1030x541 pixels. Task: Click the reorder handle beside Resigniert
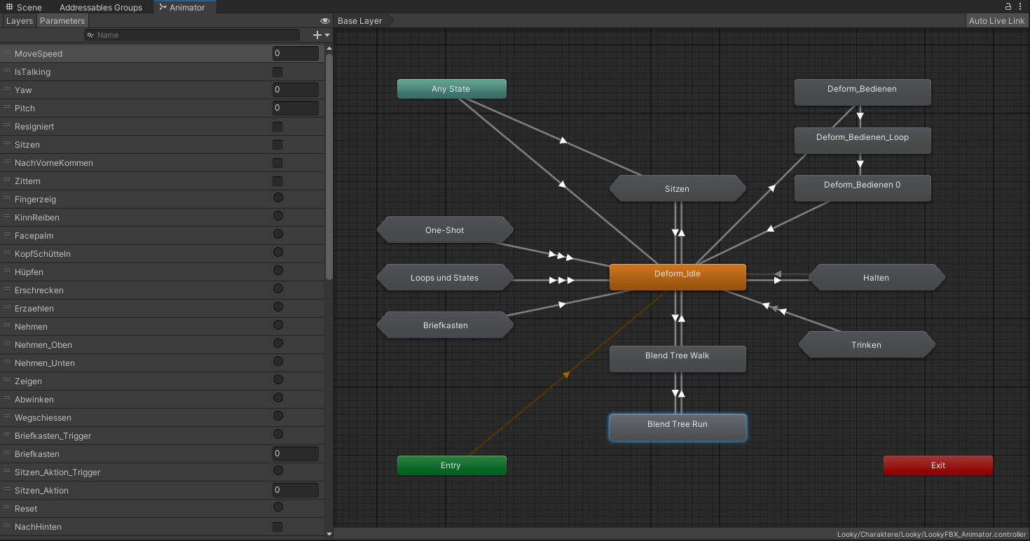(7, 126)
